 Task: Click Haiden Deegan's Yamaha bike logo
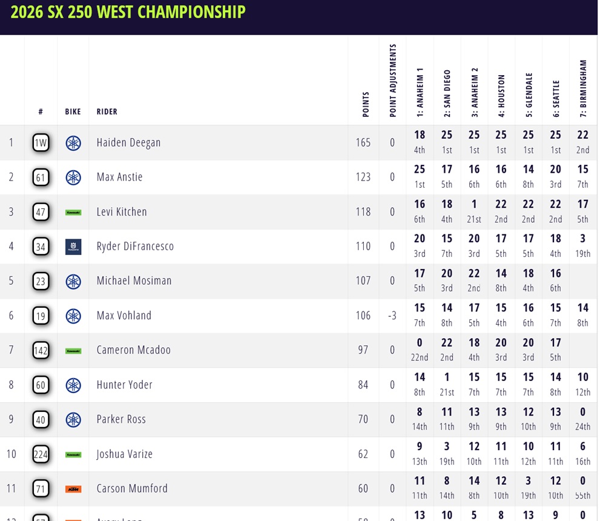73,143
